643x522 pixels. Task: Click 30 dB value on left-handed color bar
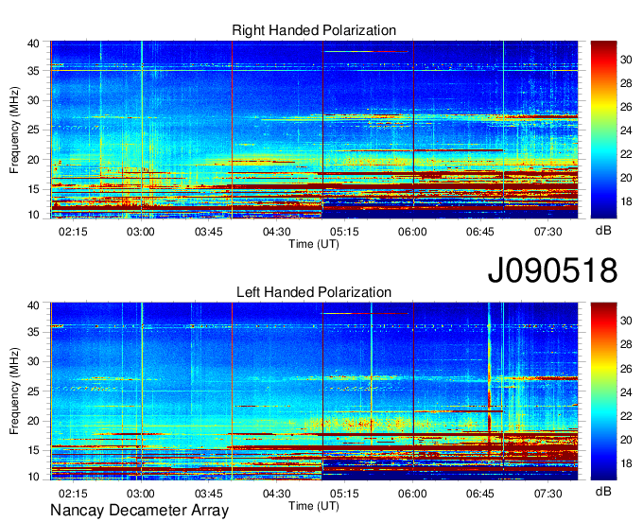coord(626,321)
